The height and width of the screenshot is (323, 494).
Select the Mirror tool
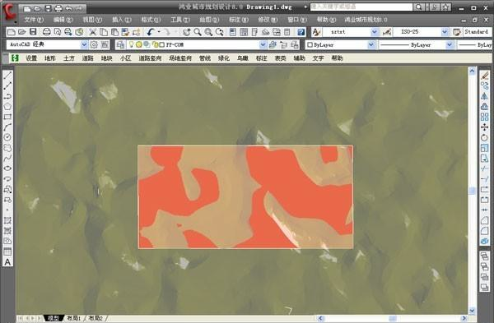coord(485,96)
